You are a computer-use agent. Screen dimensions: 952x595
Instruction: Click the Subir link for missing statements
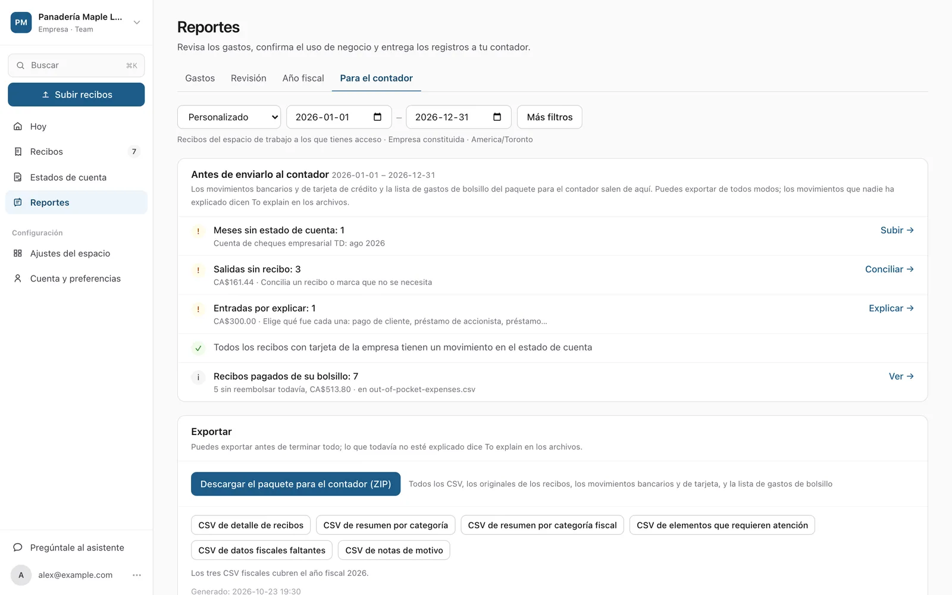[x=897, y=230]
